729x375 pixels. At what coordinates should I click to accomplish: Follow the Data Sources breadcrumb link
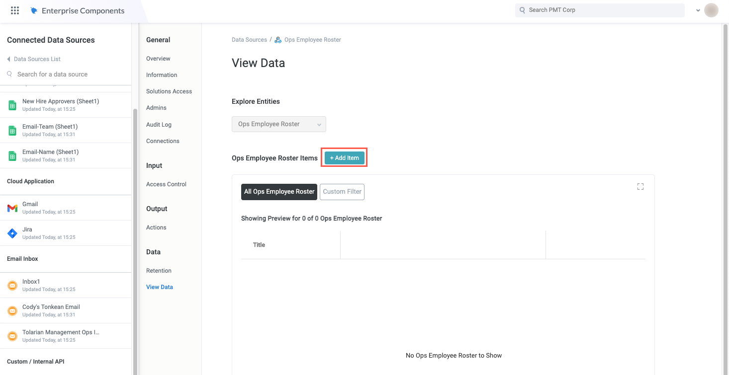(x=249, y=40)
